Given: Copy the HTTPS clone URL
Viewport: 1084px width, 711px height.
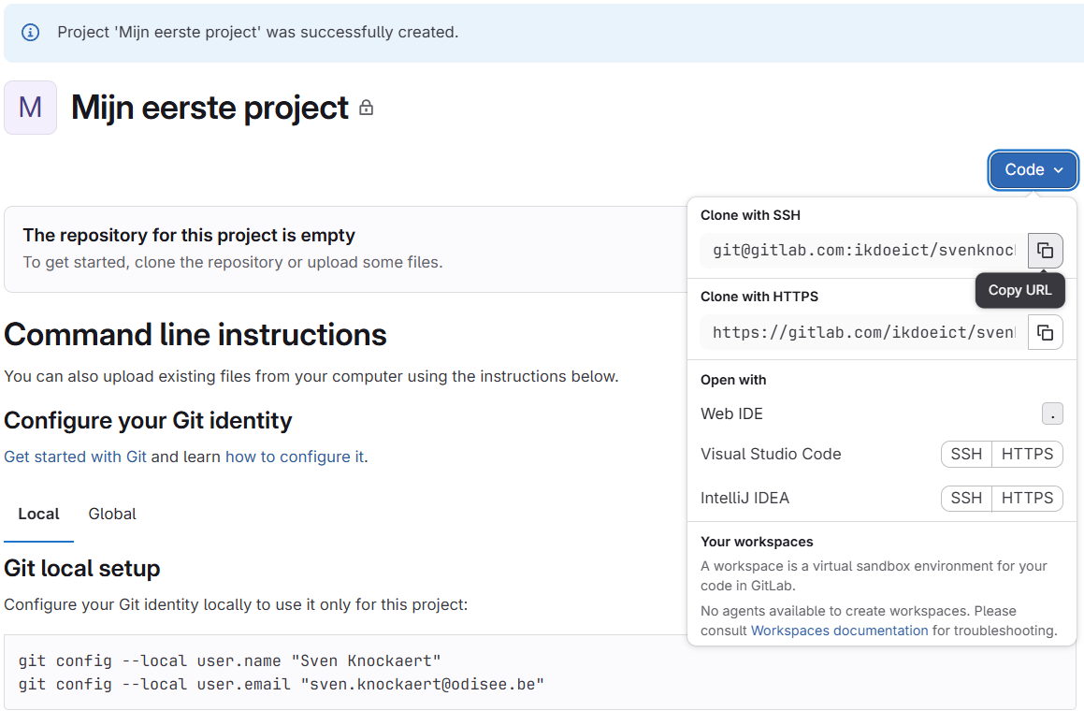Looking at the screenshot, I should point(1045,332).
